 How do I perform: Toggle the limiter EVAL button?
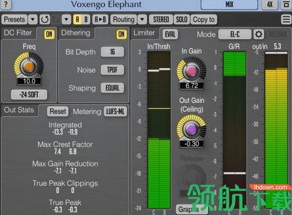(x=170, y=34)
